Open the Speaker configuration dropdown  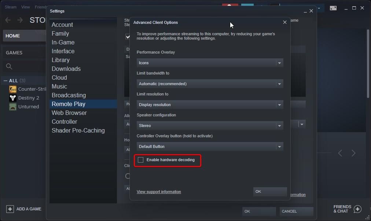pyautogui.click(x=209, y=126)
